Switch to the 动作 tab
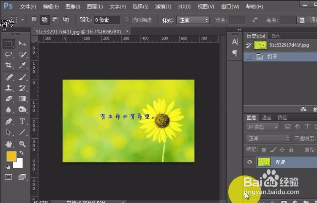Screen dimensions: 317x203 [276, 36]
